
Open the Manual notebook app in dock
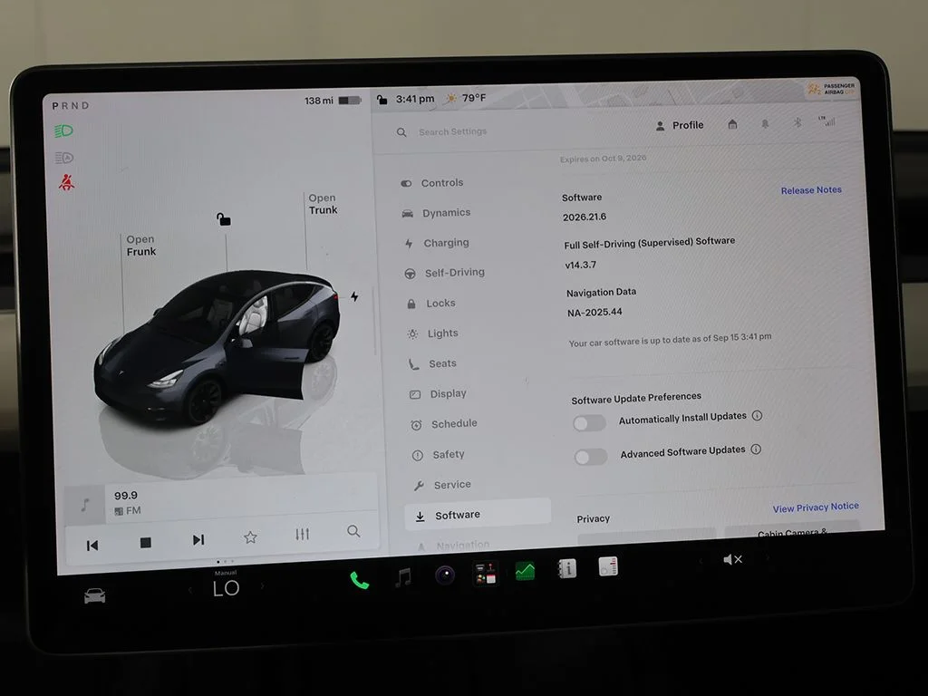point(567,569)
